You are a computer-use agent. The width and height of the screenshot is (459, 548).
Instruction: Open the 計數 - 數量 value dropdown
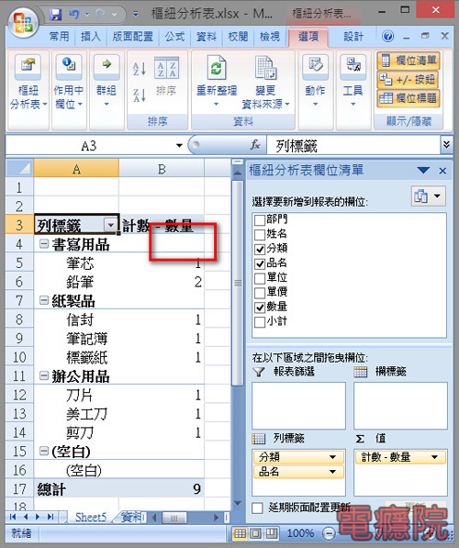point(434,457)
